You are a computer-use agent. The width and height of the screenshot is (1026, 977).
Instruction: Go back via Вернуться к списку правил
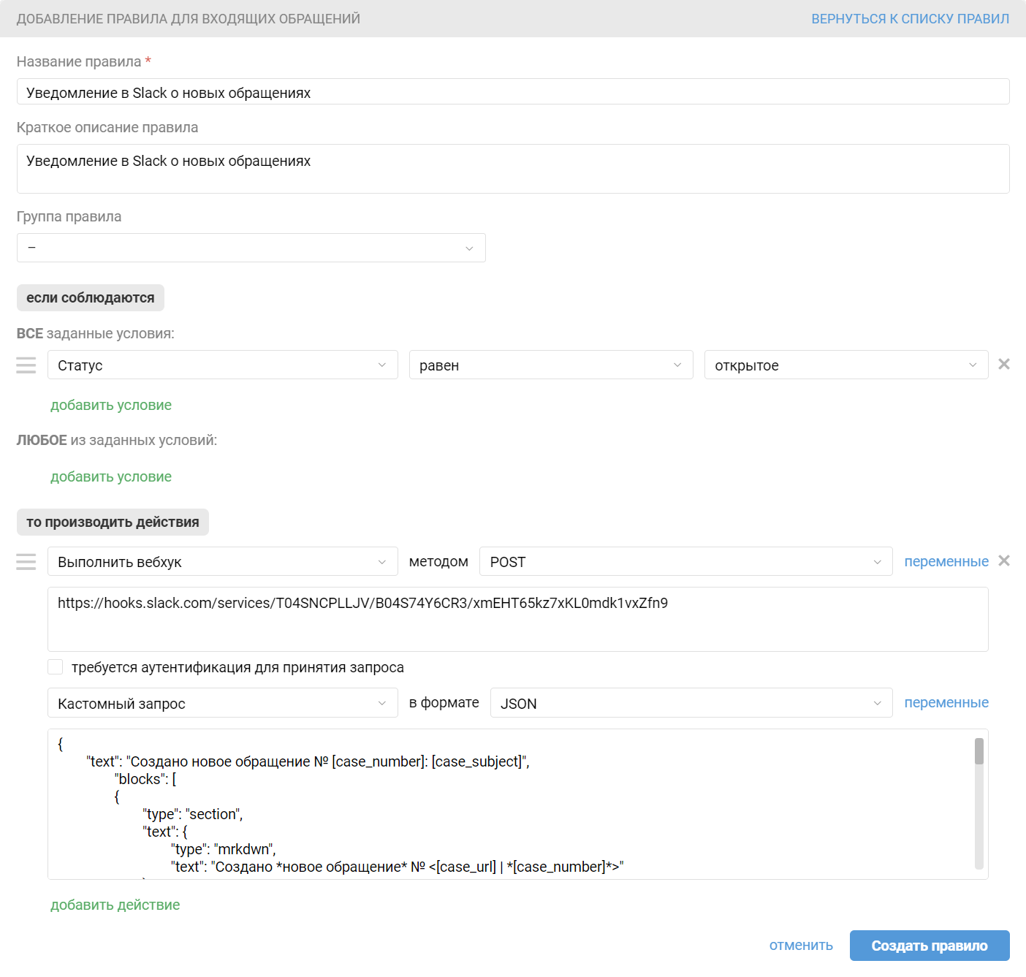point(911,19)
